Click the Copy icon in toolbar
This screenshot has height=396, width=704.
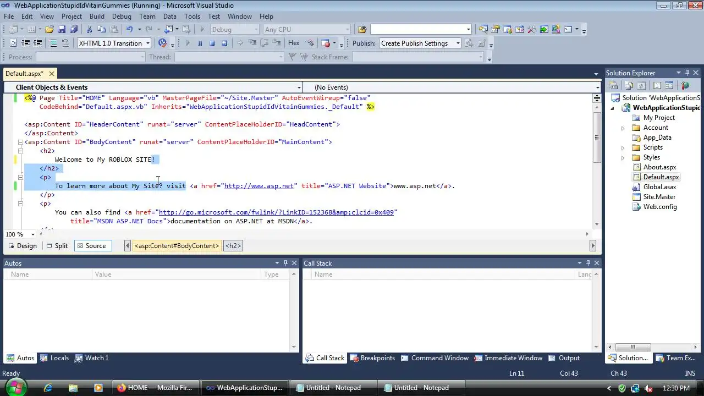[x=102, y=30]
